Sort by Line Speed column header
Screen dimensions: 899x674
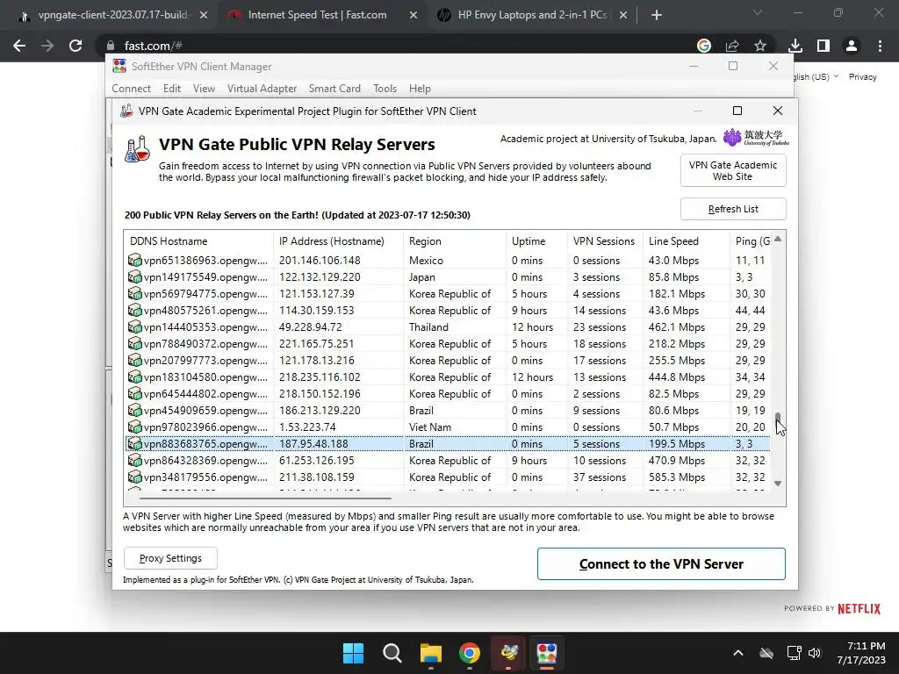pyautogui.click(x=687, y=241)
